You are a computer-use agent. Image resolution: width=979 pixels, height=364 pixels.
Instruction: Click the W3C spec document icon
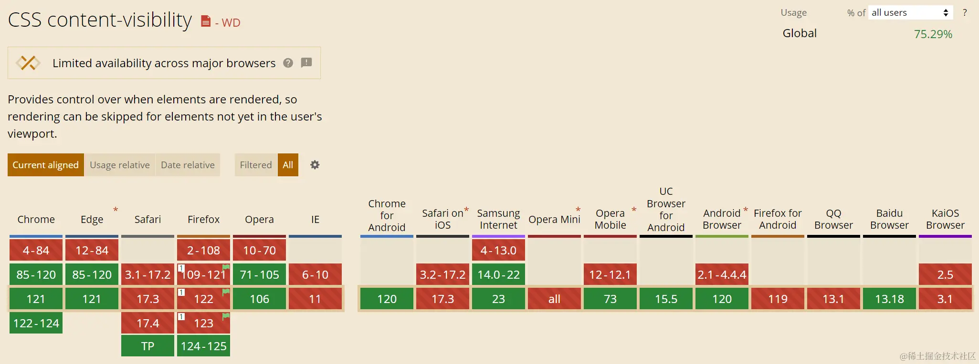(206, 21)
